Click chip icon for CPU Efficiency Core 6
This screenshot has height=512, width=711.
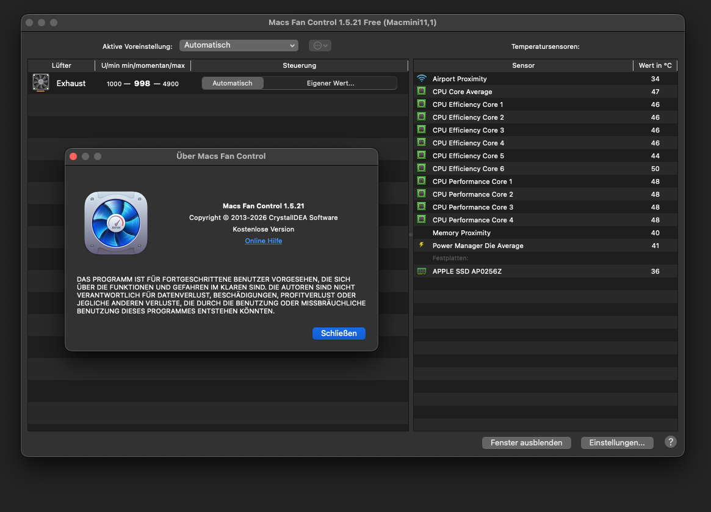point(422,168)
